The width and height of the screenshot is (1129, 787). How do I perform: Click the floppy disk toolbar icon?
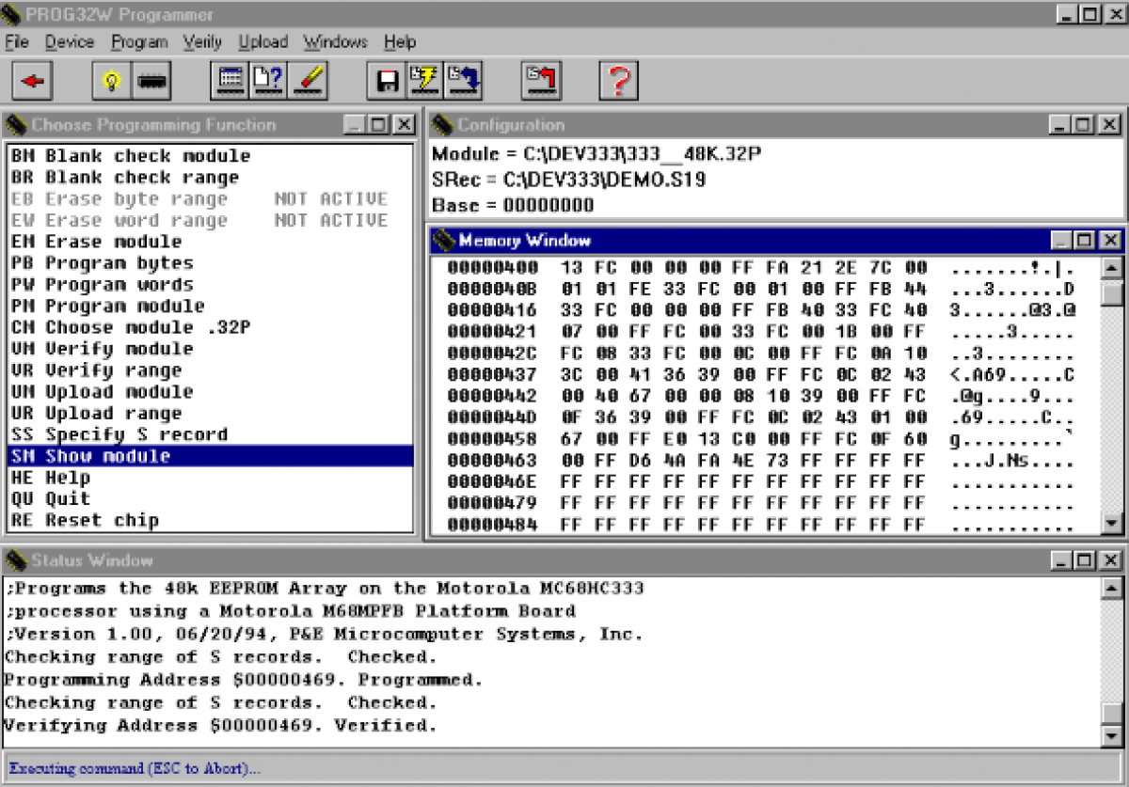coord(386,81)
